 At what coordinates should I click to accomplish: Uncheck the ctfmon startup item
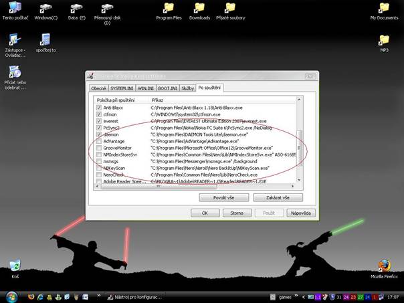99,114
